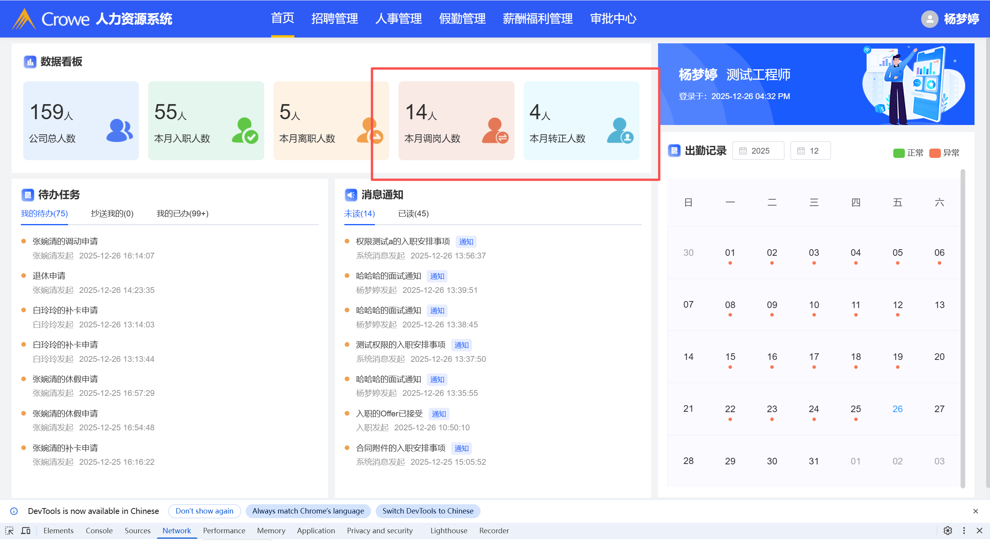Open the attendance month 12 picker
This screenshot has height=541, width=990.
coord(810,151)
